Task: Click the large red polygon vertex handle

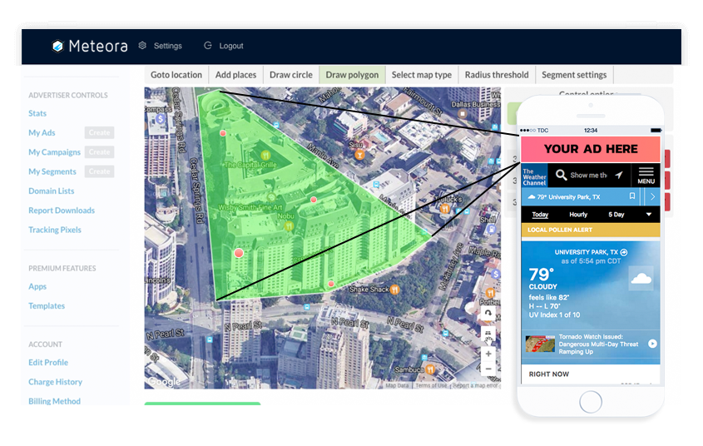Action: pos(239,253)
